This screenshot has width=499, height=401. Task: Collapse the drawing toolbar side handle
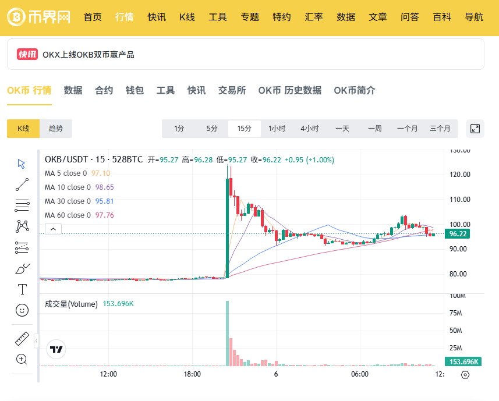(x=36, y=341)
